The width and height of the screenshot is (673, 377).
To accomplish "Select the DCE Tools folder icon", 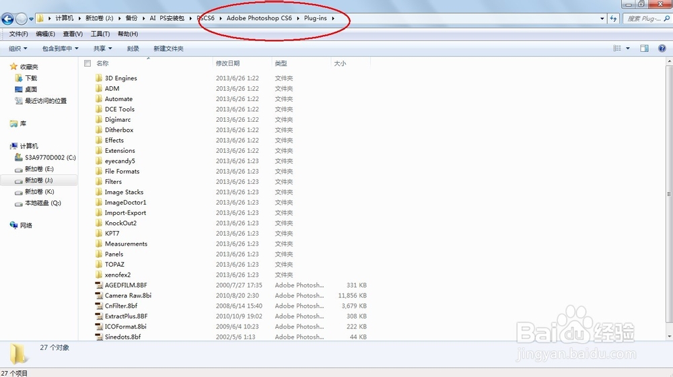I will (x=99, y=108).
